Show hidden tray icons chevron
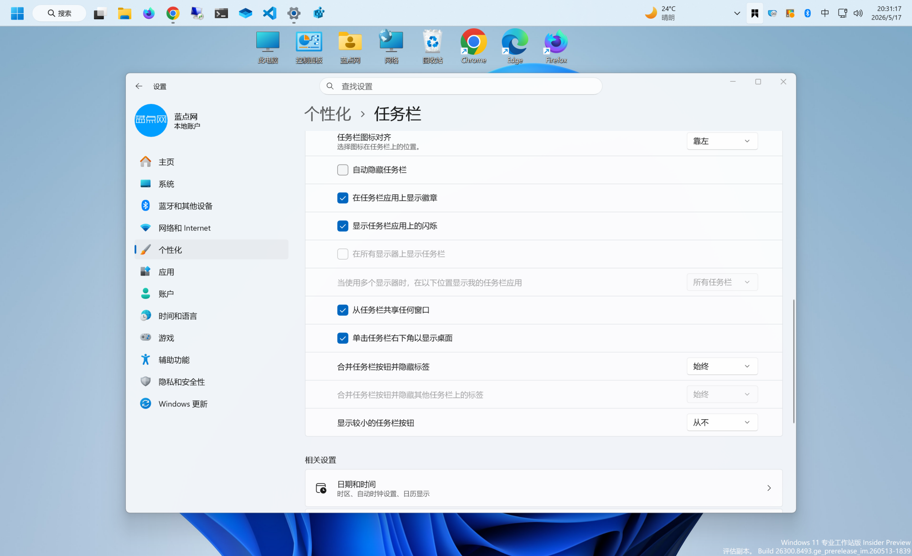The height and width of the screenshot is (556, 912). 737,13
